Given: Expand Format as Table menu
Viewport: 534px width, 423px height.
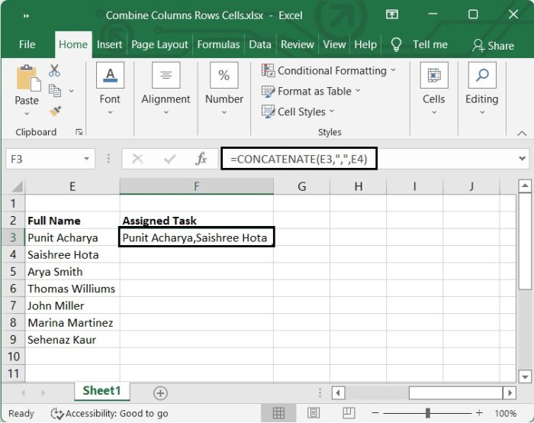Looking at the screenshot, I should [x=358, y=90].
